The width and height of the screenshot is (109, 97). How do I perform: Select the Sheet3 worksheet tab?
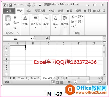[47, 78]
